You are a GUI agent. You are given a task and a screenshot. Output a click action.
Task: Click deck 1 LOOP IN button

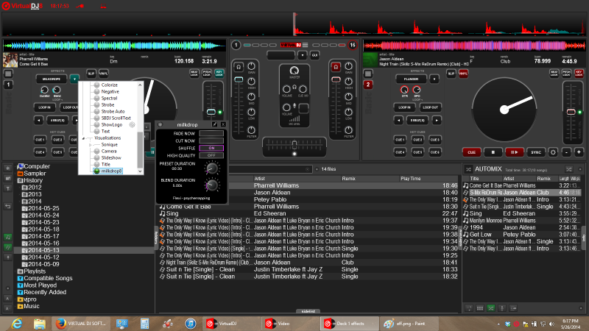coord(44,107)
